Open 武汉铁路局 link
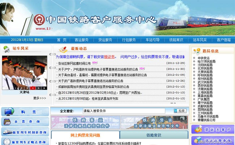This screenshot has width=235, height=145. coord(205,82)
